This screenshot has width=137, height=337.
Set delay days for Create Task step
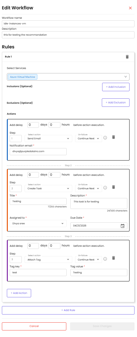point(33,175)
